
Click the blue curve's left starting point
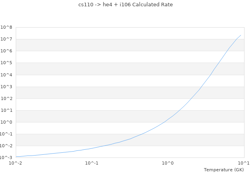16,156
